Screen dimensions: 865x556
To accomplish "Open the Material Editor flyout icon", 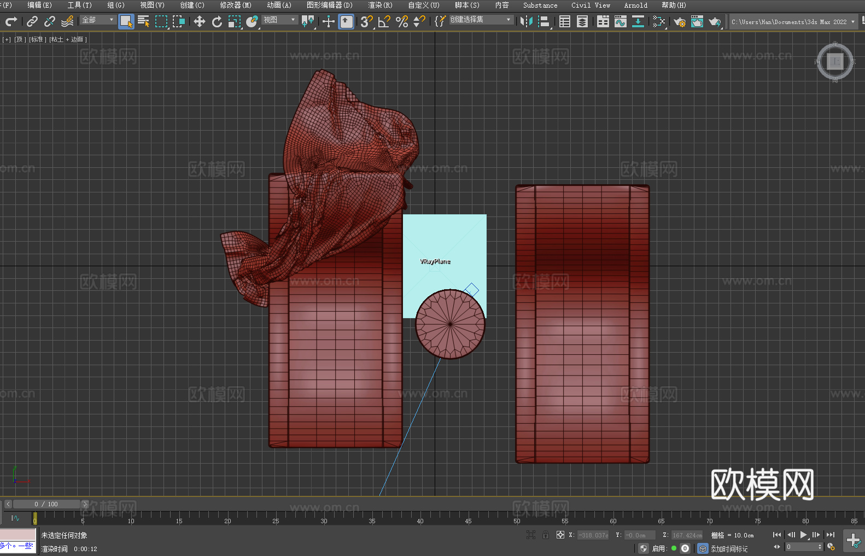I will (x=659, y=21).
